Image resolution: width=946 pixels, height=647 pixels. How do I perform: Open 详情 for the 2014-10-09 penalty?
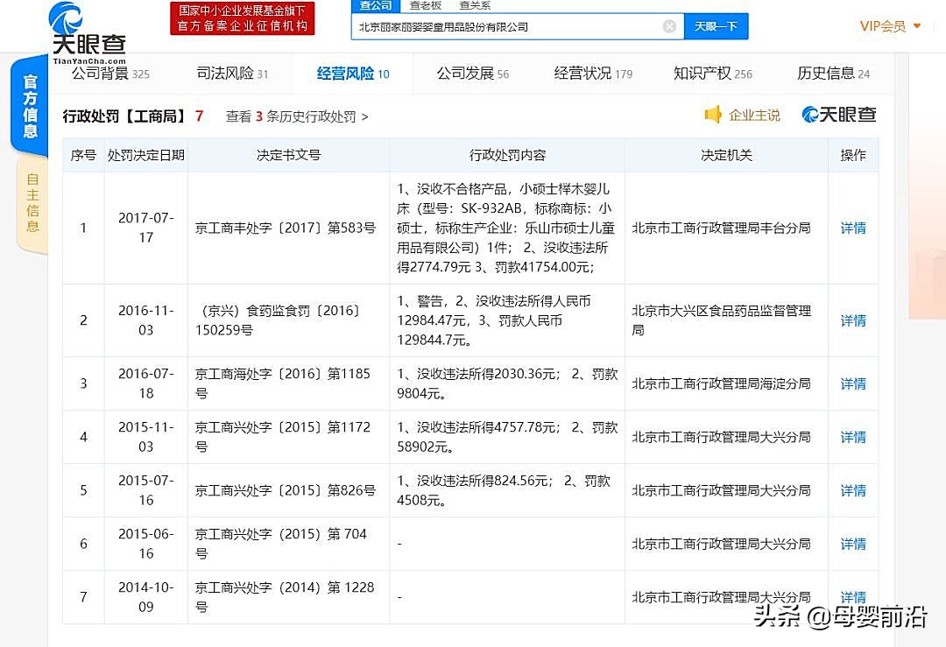point(852,596)
